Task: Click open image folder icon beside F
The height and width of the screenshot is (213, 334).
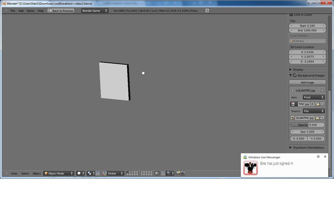Action: tap(318, 104)
